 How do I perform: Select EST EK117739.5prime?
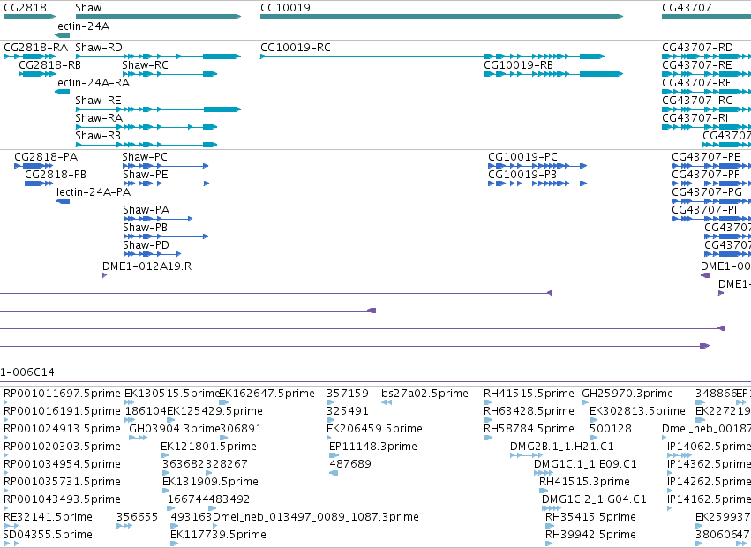point(218,536)
